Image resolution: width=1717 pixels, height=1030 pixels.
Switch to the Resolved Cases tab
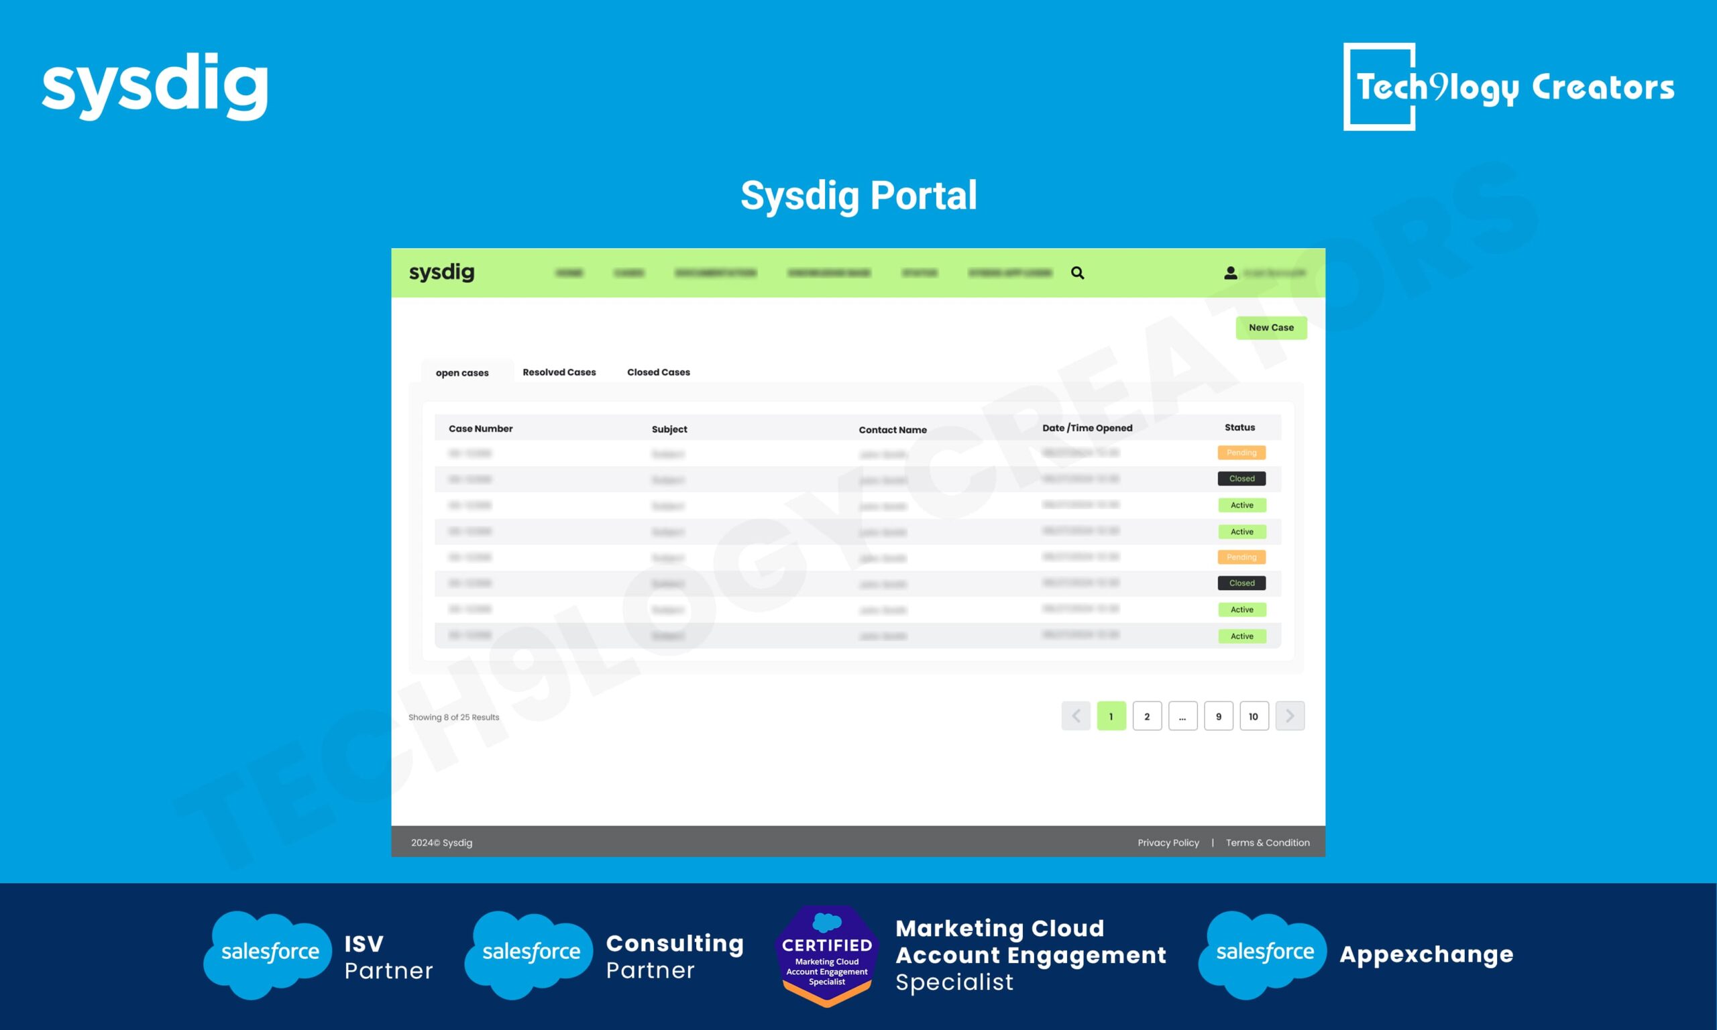tap(559, 372)
